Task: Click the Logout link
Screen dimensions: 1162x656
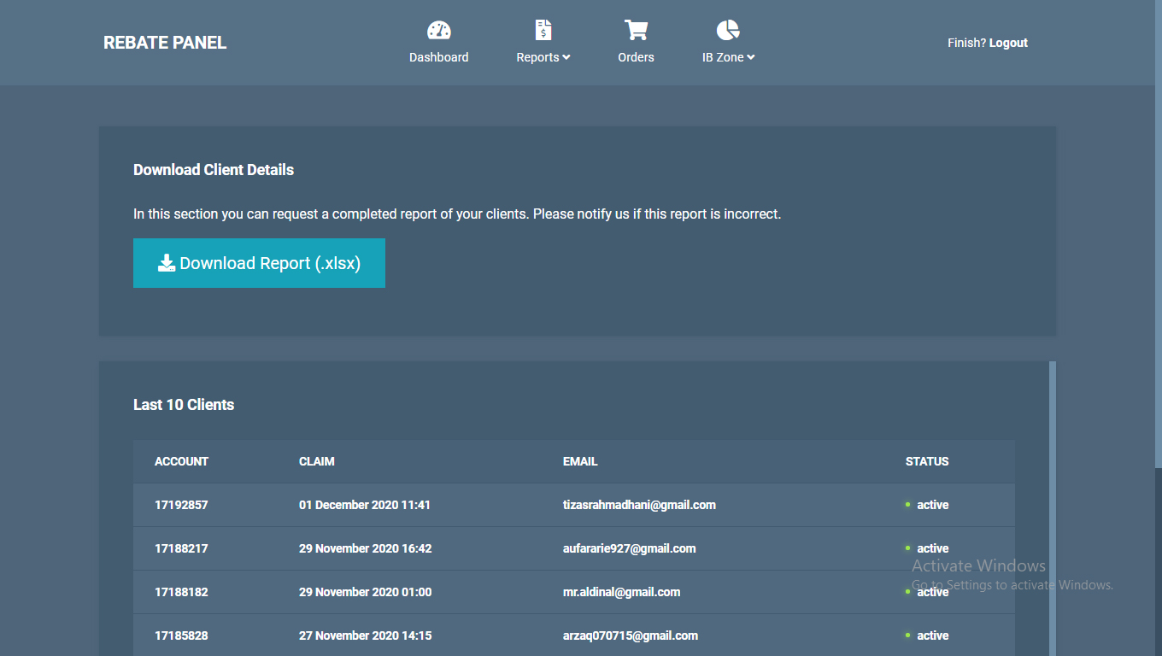Action: 1008,43
